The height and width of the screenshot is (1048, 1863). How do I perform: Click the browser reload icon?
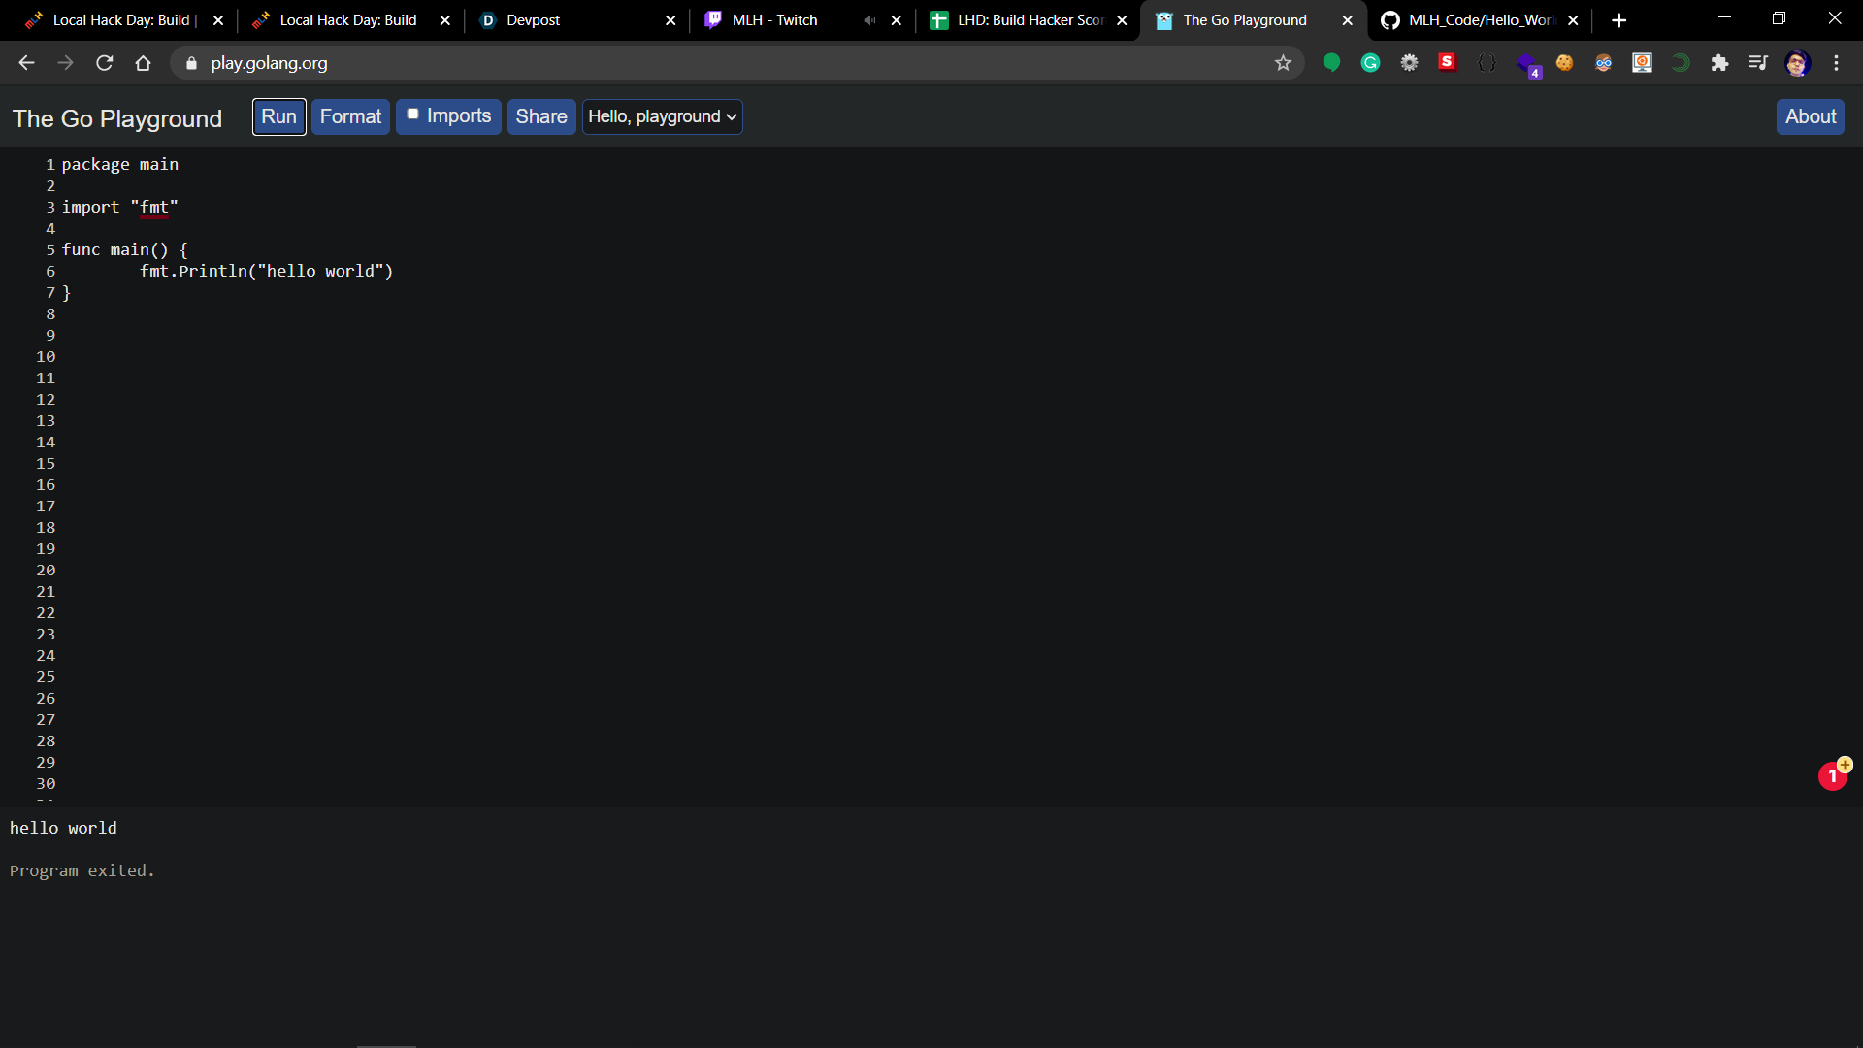105,63
